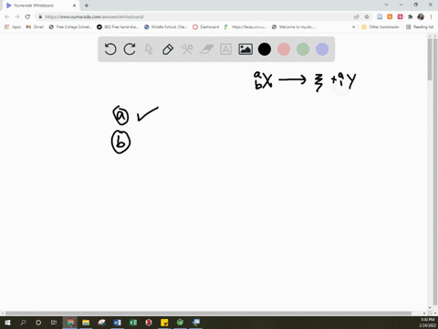Share this page from the address bar
The height and width of the screenshot is (329, 438).
click(x=357, y=16)
